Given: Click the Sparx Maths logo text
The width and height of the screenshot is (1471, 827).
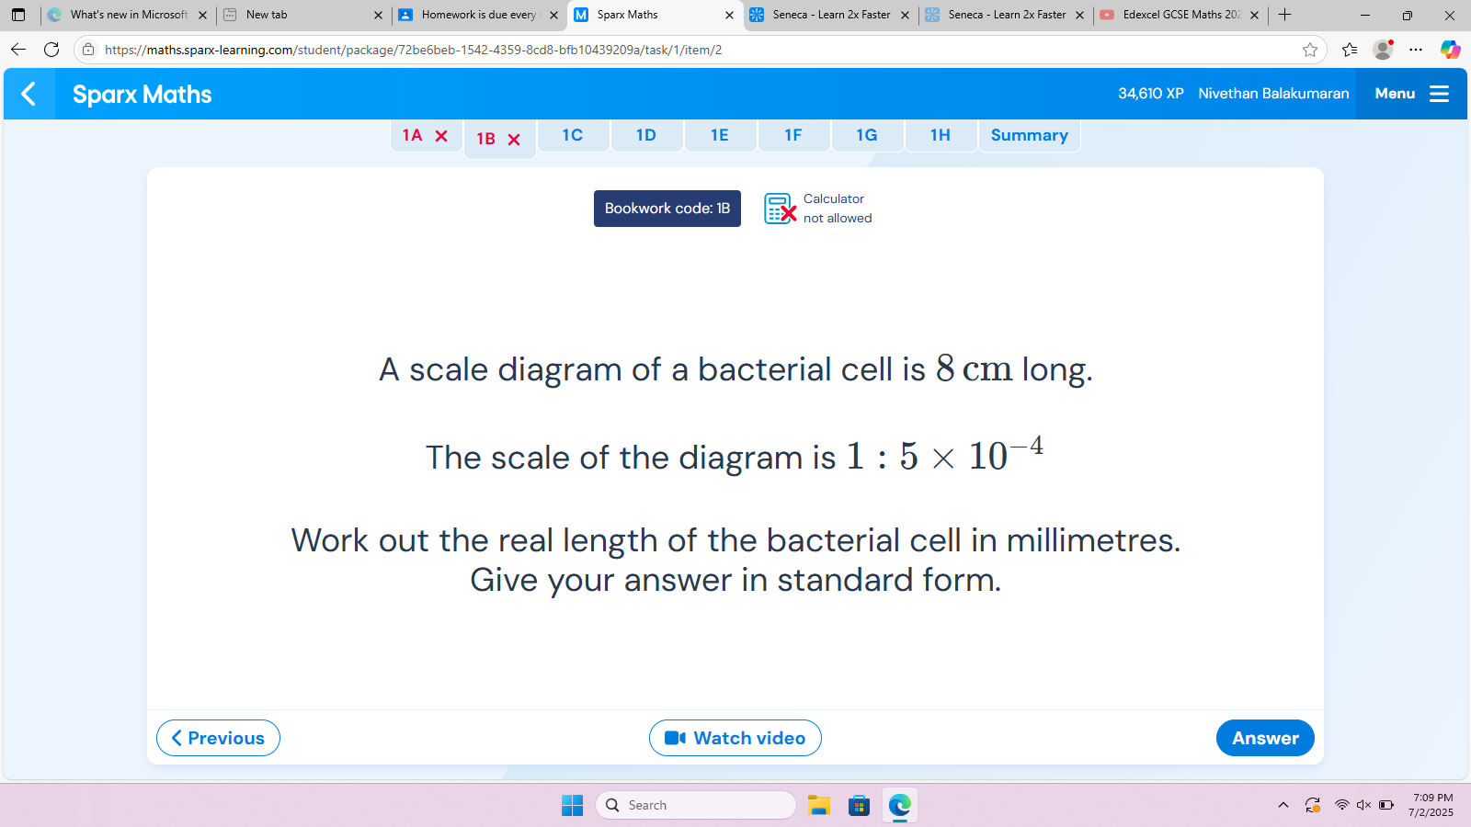Looking at the screenshot, I should point(143,94).
